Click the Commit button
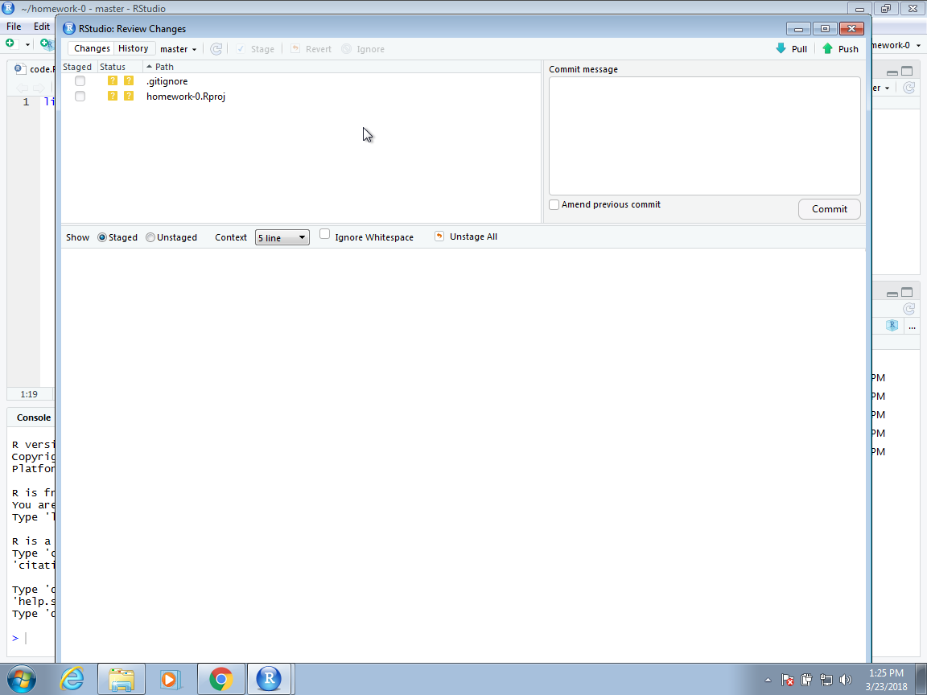 [x=829, y=209]
